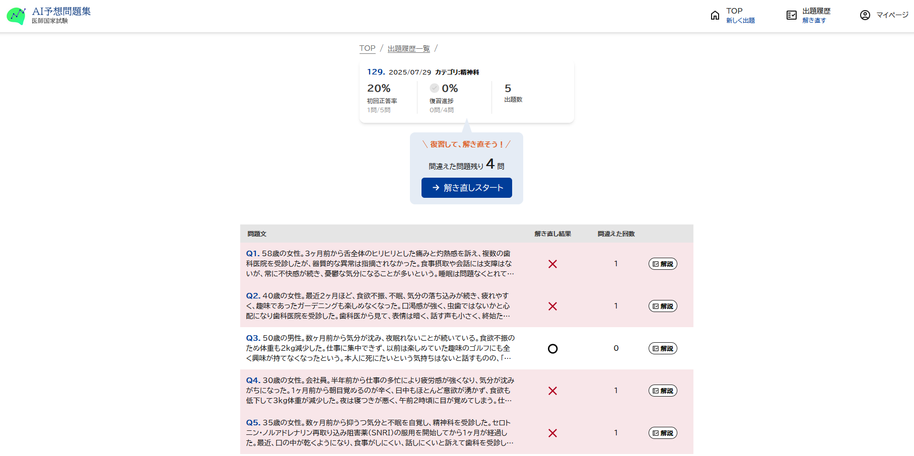This screenshot has height=456, width=914.
Task: Click the 復習して、解き直そう！ heading
Action: [x=466, y=144]
